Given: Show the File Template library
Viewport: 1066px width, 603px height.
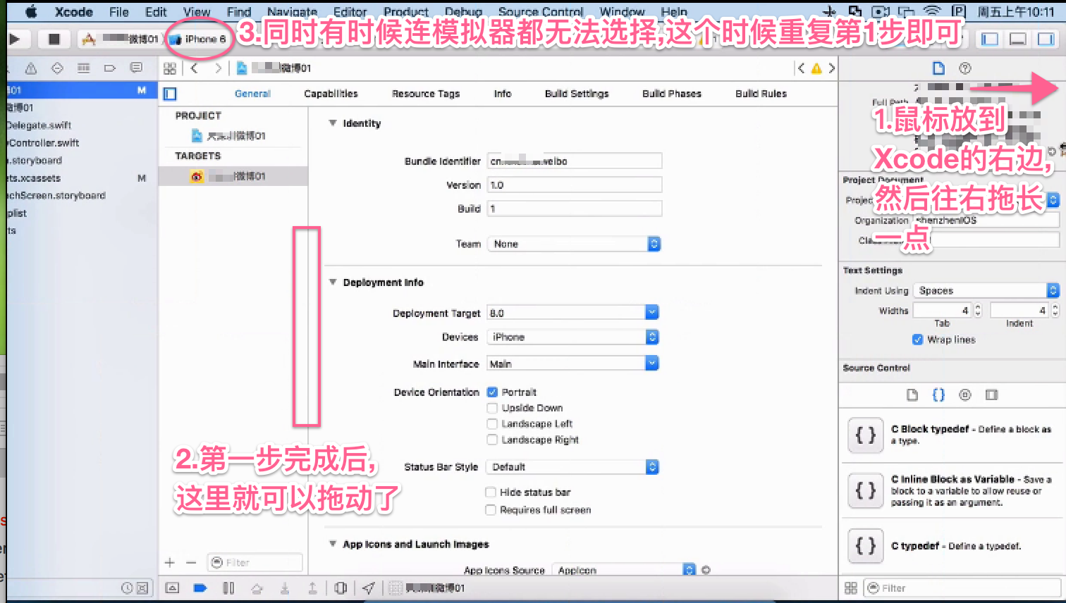Looking at the screenshot, I should coord(912,395).
